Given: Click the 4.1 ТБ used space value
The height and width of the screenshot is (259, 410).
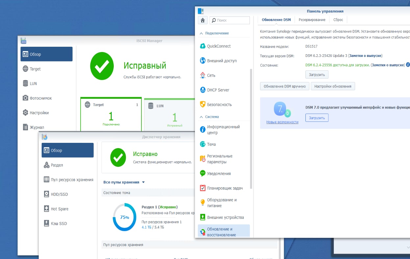Looking at the screenshot, I should click(x=147, y=227).
